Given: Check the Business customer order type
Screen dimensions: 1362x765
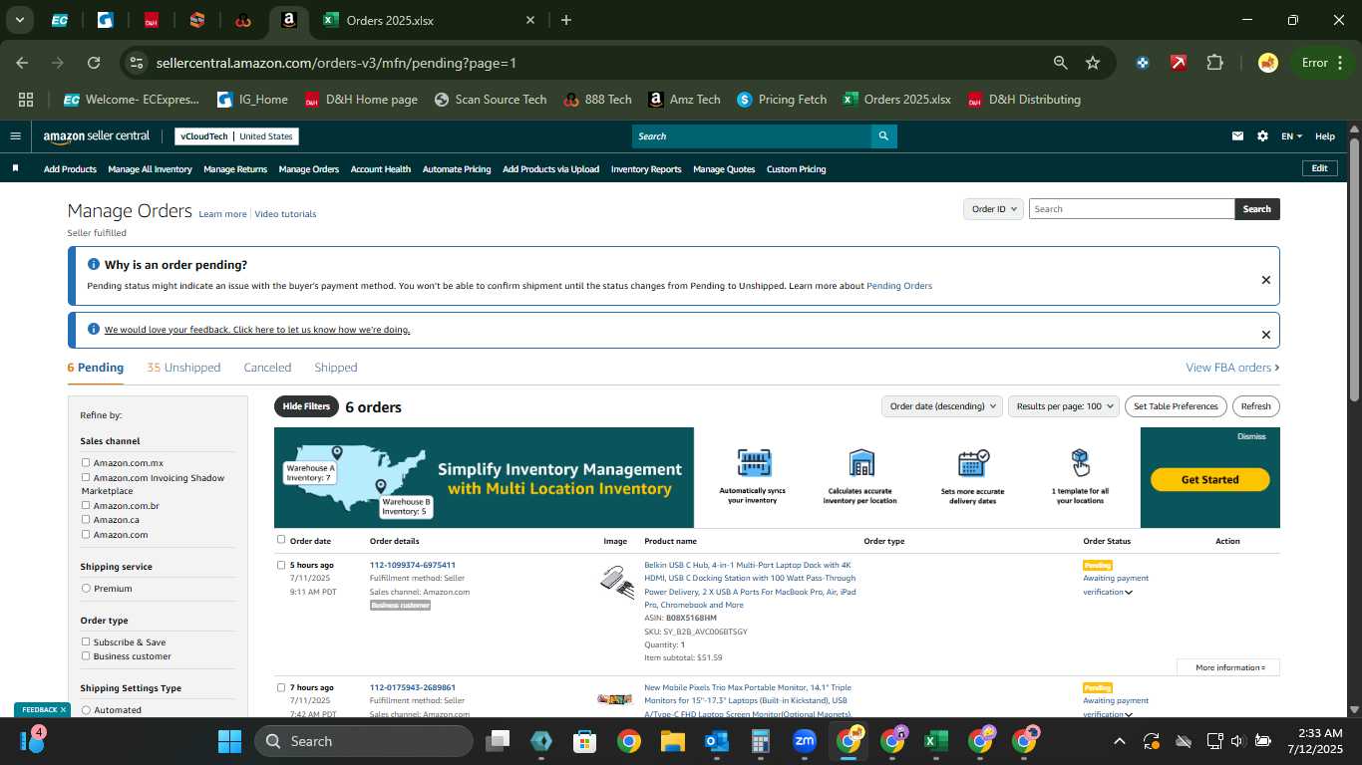Looking at the screenshot, I should [x=86, y=655].
